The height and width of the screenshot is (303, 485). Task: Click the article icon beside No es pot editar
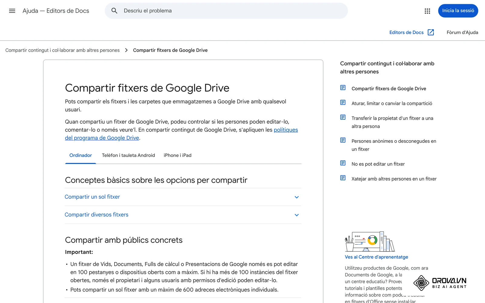pos(343,163)
